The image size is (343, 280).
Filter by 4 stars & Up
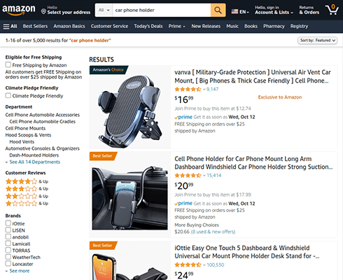pos(27,181)
